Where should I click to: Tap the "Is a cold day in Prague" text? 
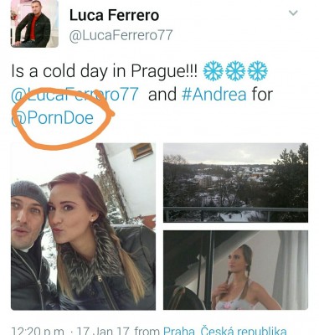pos(105,71)
